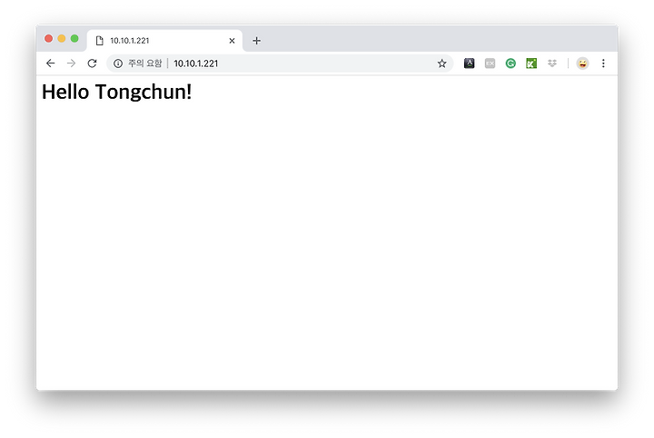
Task: Open Chrome's three-dot menu
Action: [x=603, y=63]
